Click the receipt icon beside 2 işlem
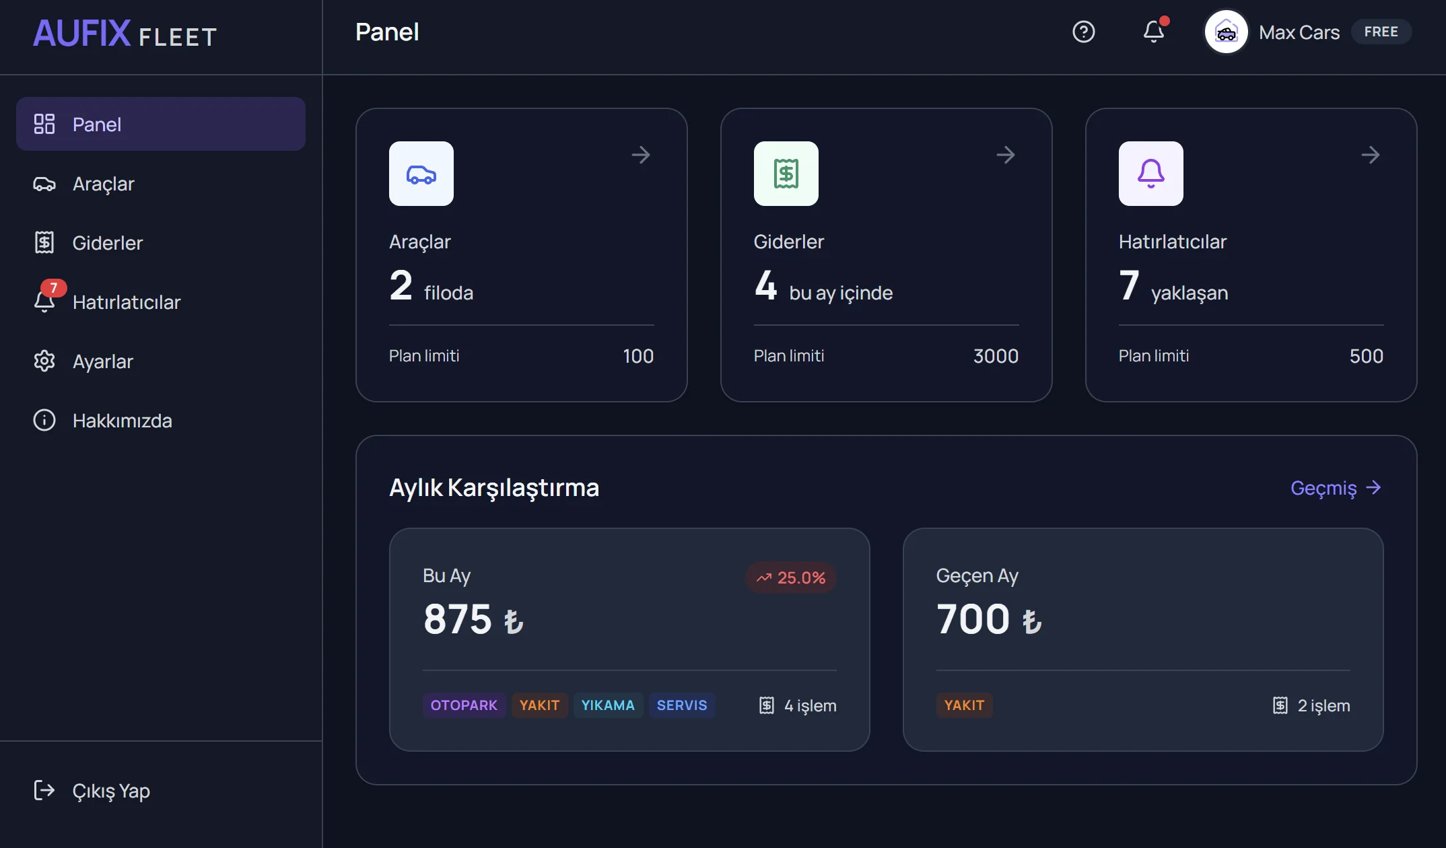The width and height of the screenshot is (1446, 848). [1280, 705]
